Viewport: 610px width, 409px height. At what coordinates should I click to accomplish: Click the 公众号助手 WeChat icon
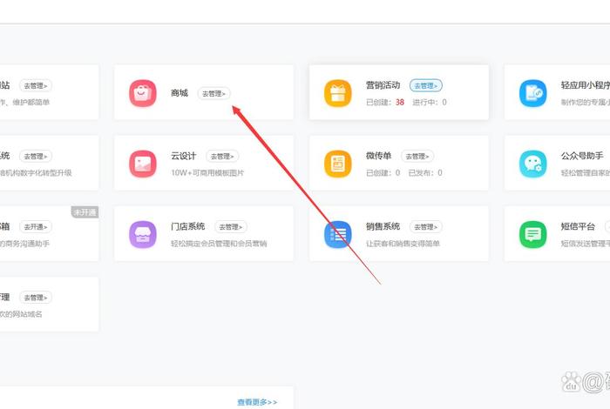[x=533, y=164]
